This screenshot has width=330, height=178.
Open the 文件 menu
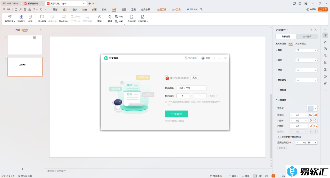(x=7, y=10)
